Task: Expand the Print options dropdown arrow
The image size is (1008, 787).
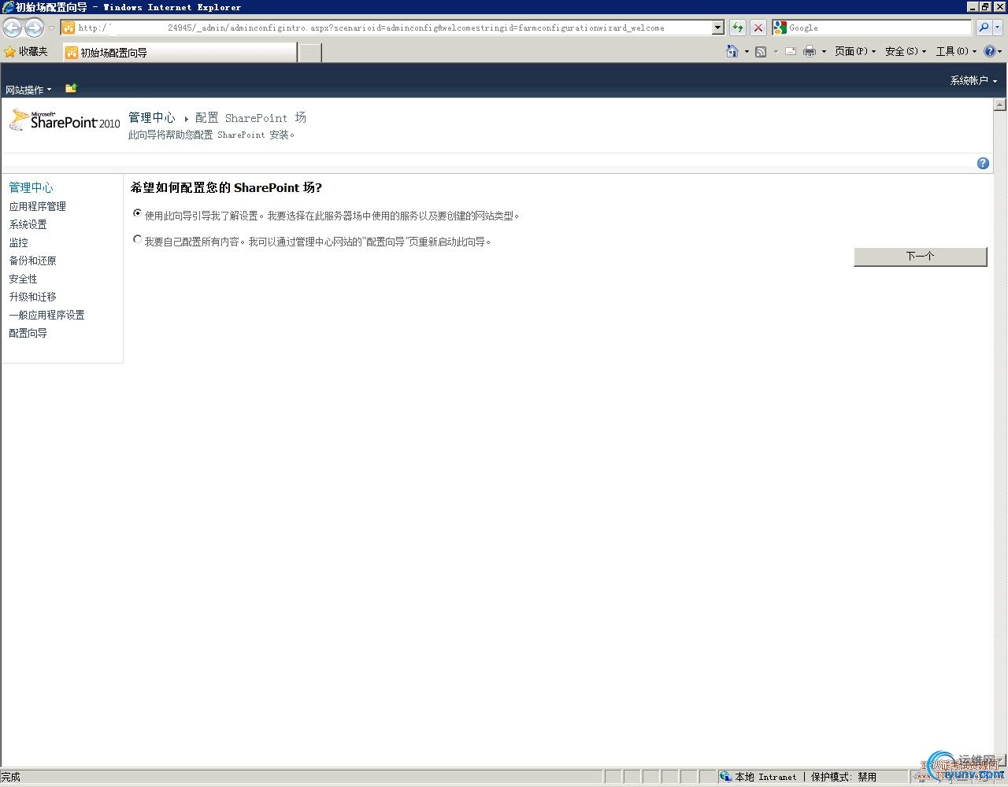Action: (x=824, y=52)
